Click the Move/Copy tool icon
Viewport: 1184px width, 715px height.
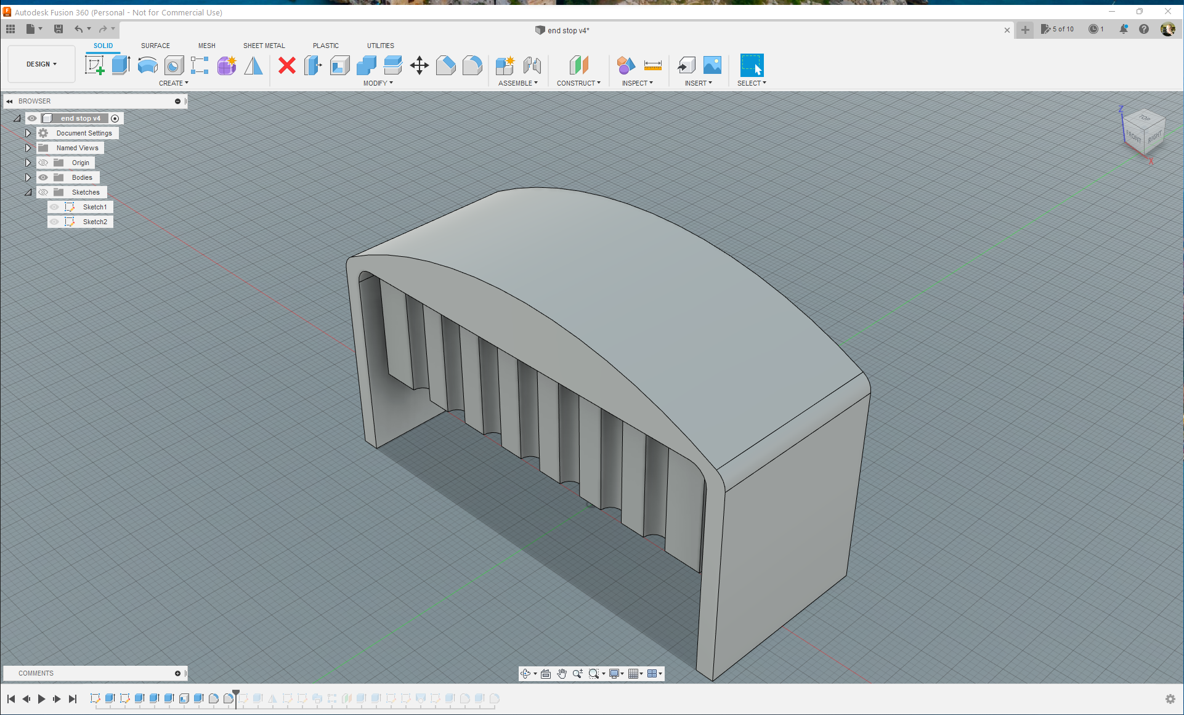click(x=419, y=65)
